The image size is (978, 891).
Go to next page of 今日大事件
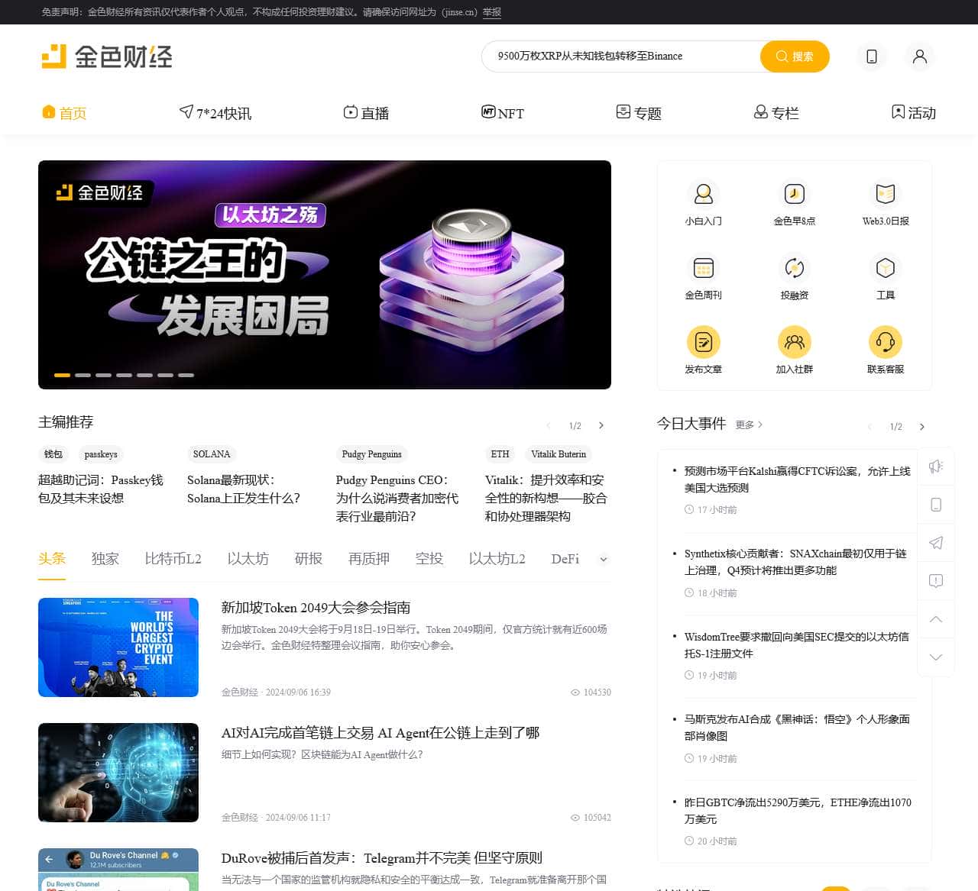pos(922,427)
